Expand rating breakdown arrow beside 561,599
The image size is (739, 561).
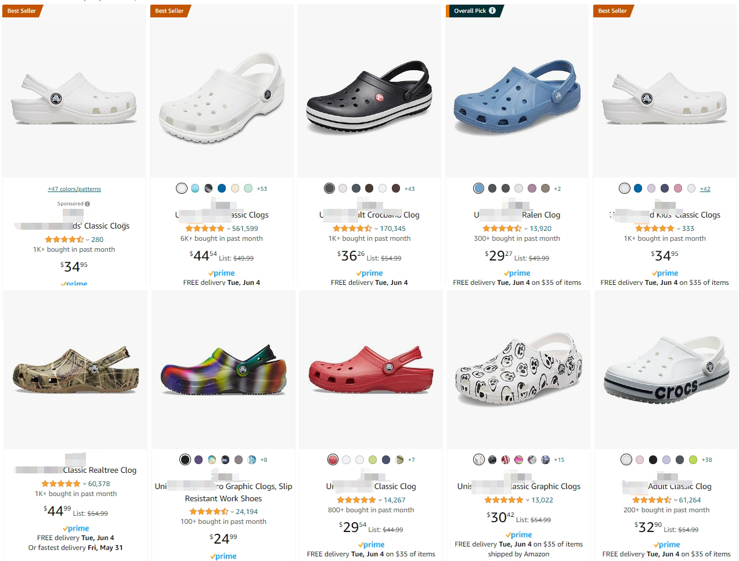click(228, 229)
